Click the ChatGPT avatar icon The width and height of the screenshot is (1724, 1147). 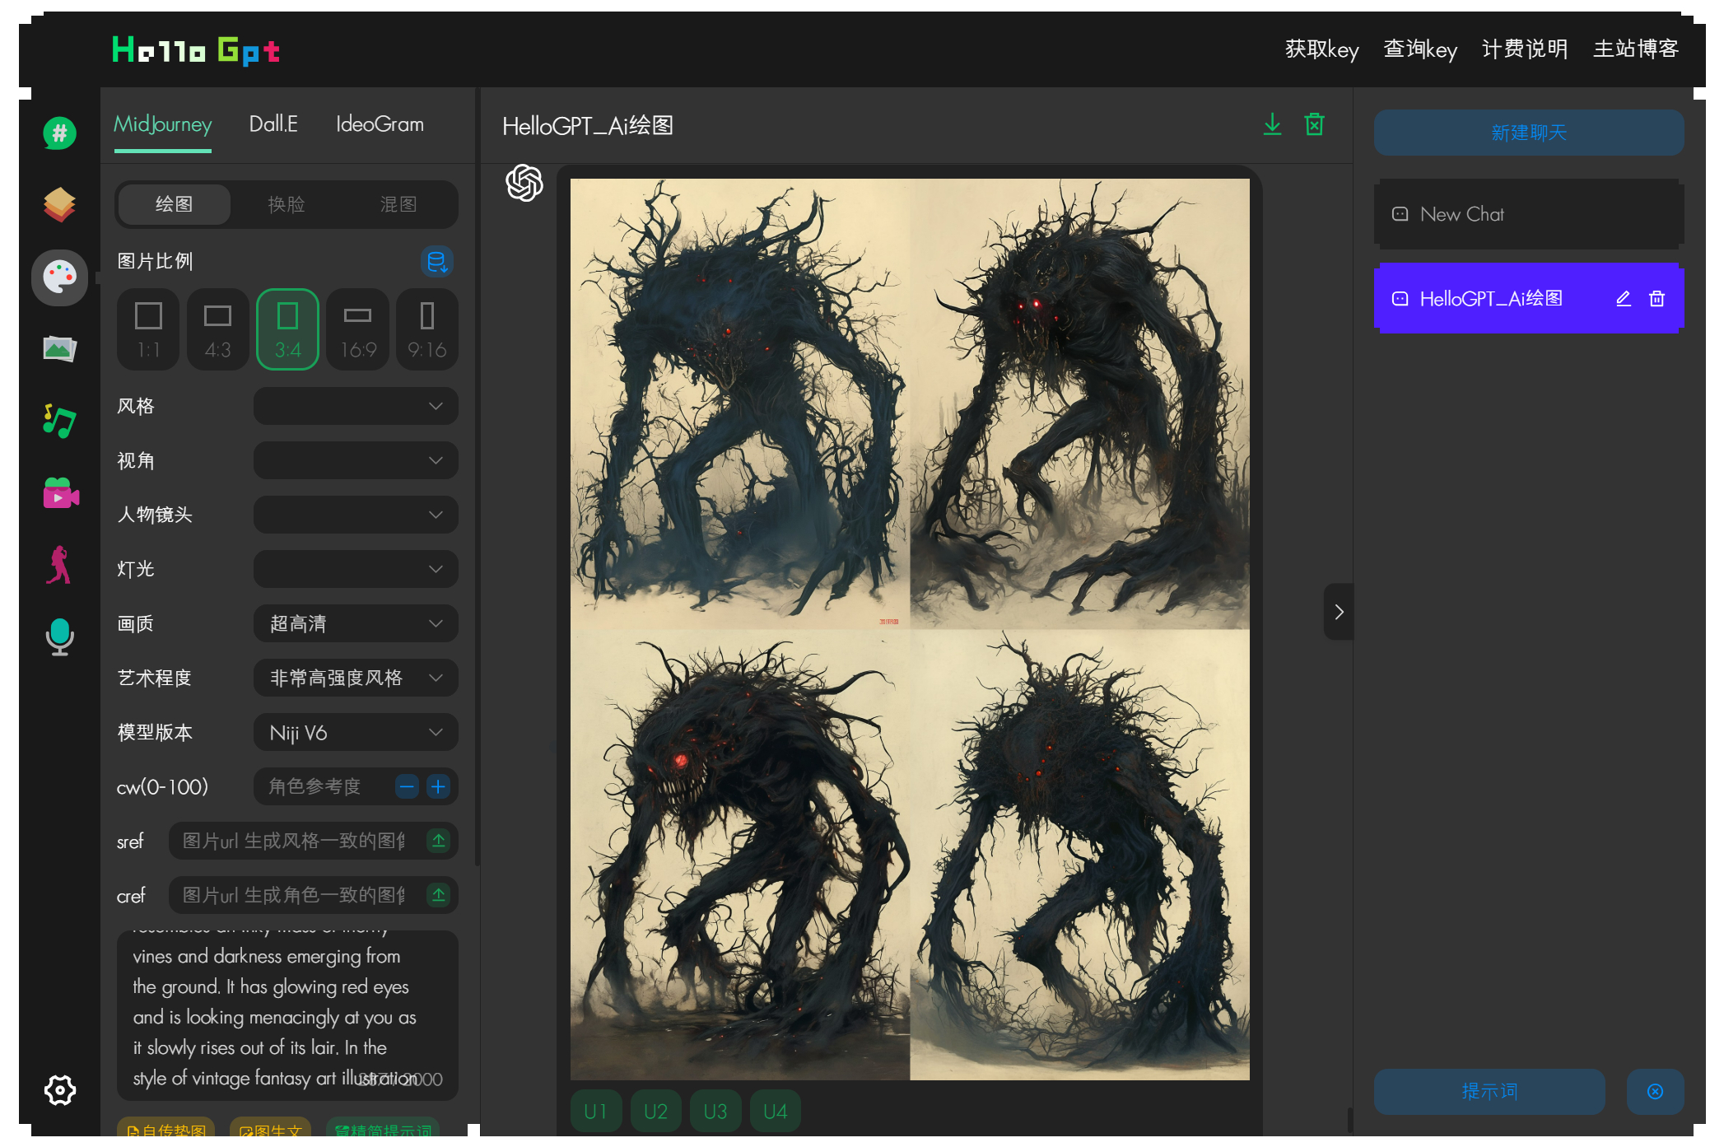pyautogui.click(x=524, y=183)
